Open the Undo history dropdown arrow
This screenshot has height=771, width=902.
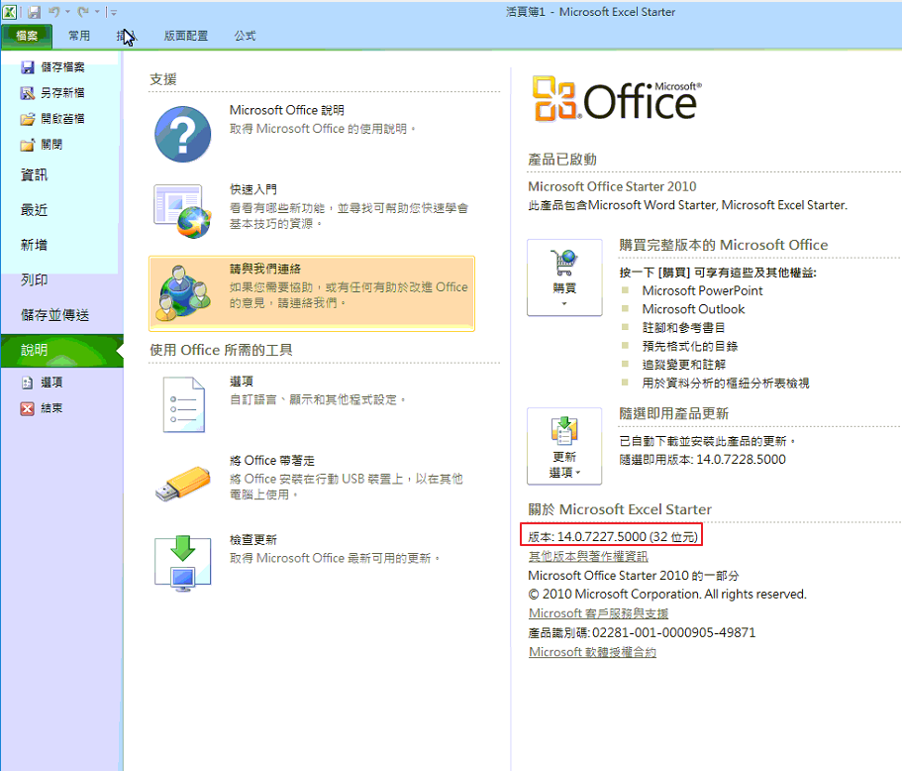tap(68, 12)
